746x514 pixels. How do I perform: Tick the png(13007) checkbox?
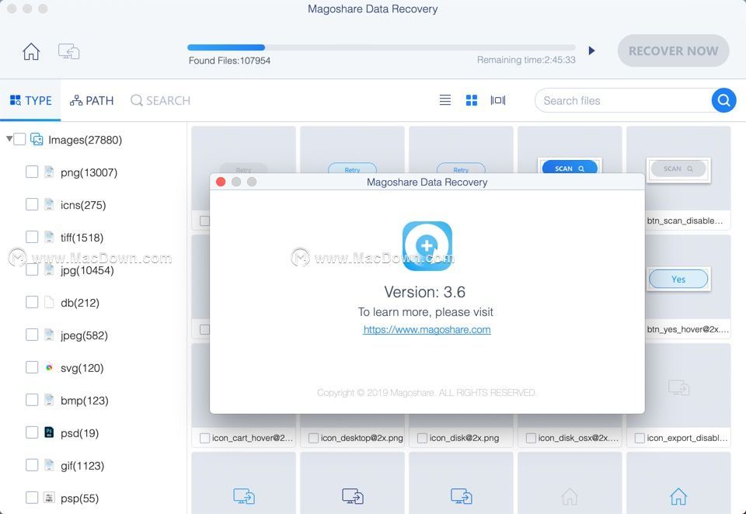click(x=32, y=172)
